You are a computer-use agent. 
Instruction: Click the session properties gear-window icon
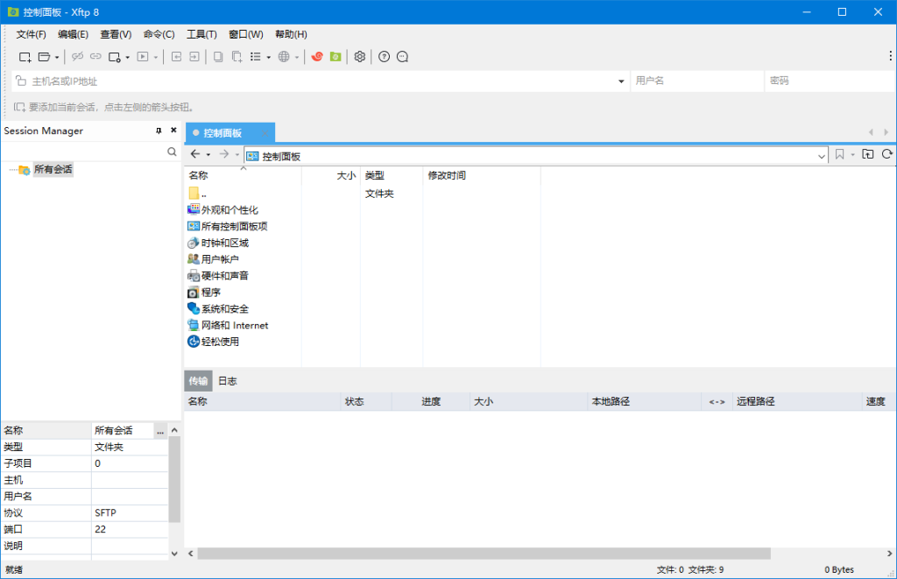pyautogui.click(x=115, y=57)
